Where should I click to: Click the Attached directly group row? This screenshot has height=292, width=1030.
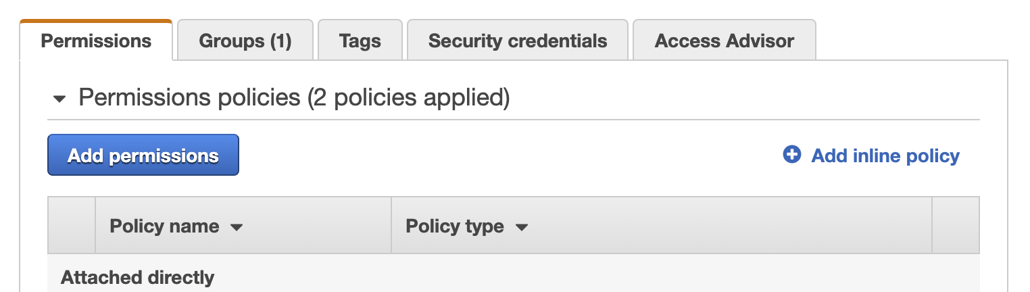(138, 277)
